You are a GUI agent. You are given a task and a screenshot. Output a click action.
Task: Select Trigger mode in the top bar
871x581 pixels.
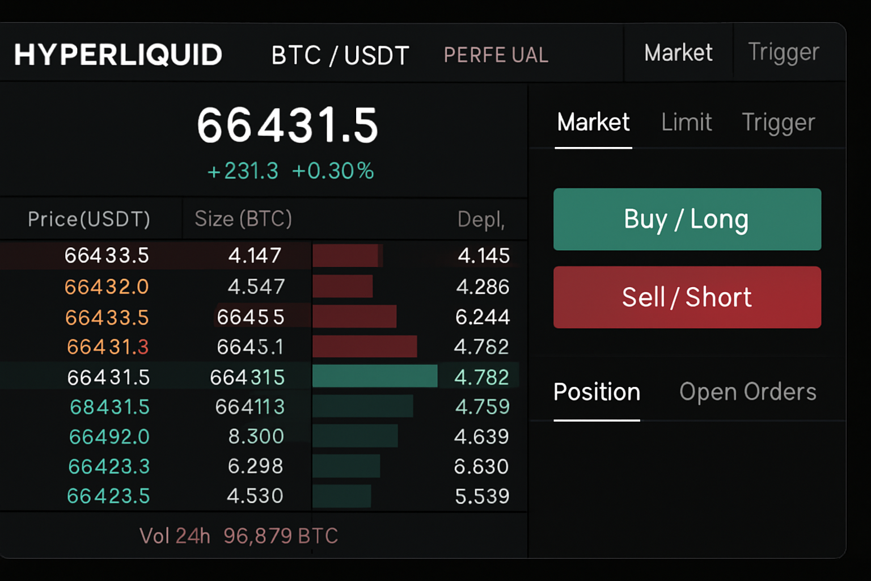click(784, 53)
